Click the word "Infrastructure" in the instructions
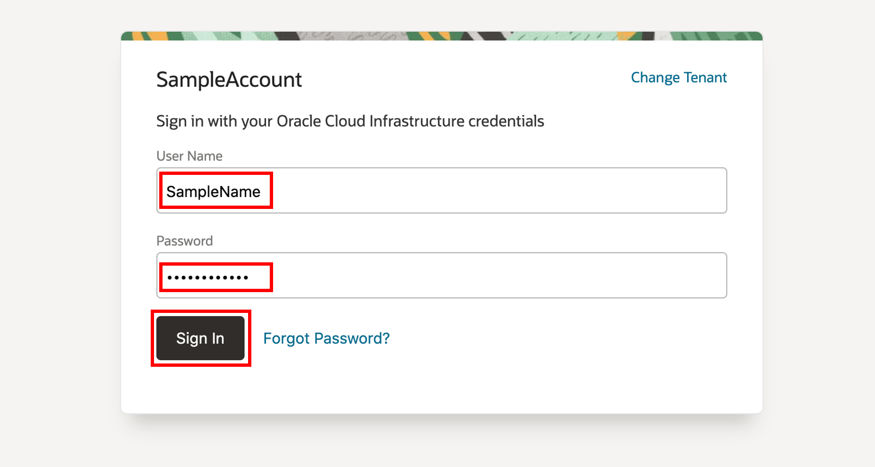875x467 pixels. tap(416, 121)
